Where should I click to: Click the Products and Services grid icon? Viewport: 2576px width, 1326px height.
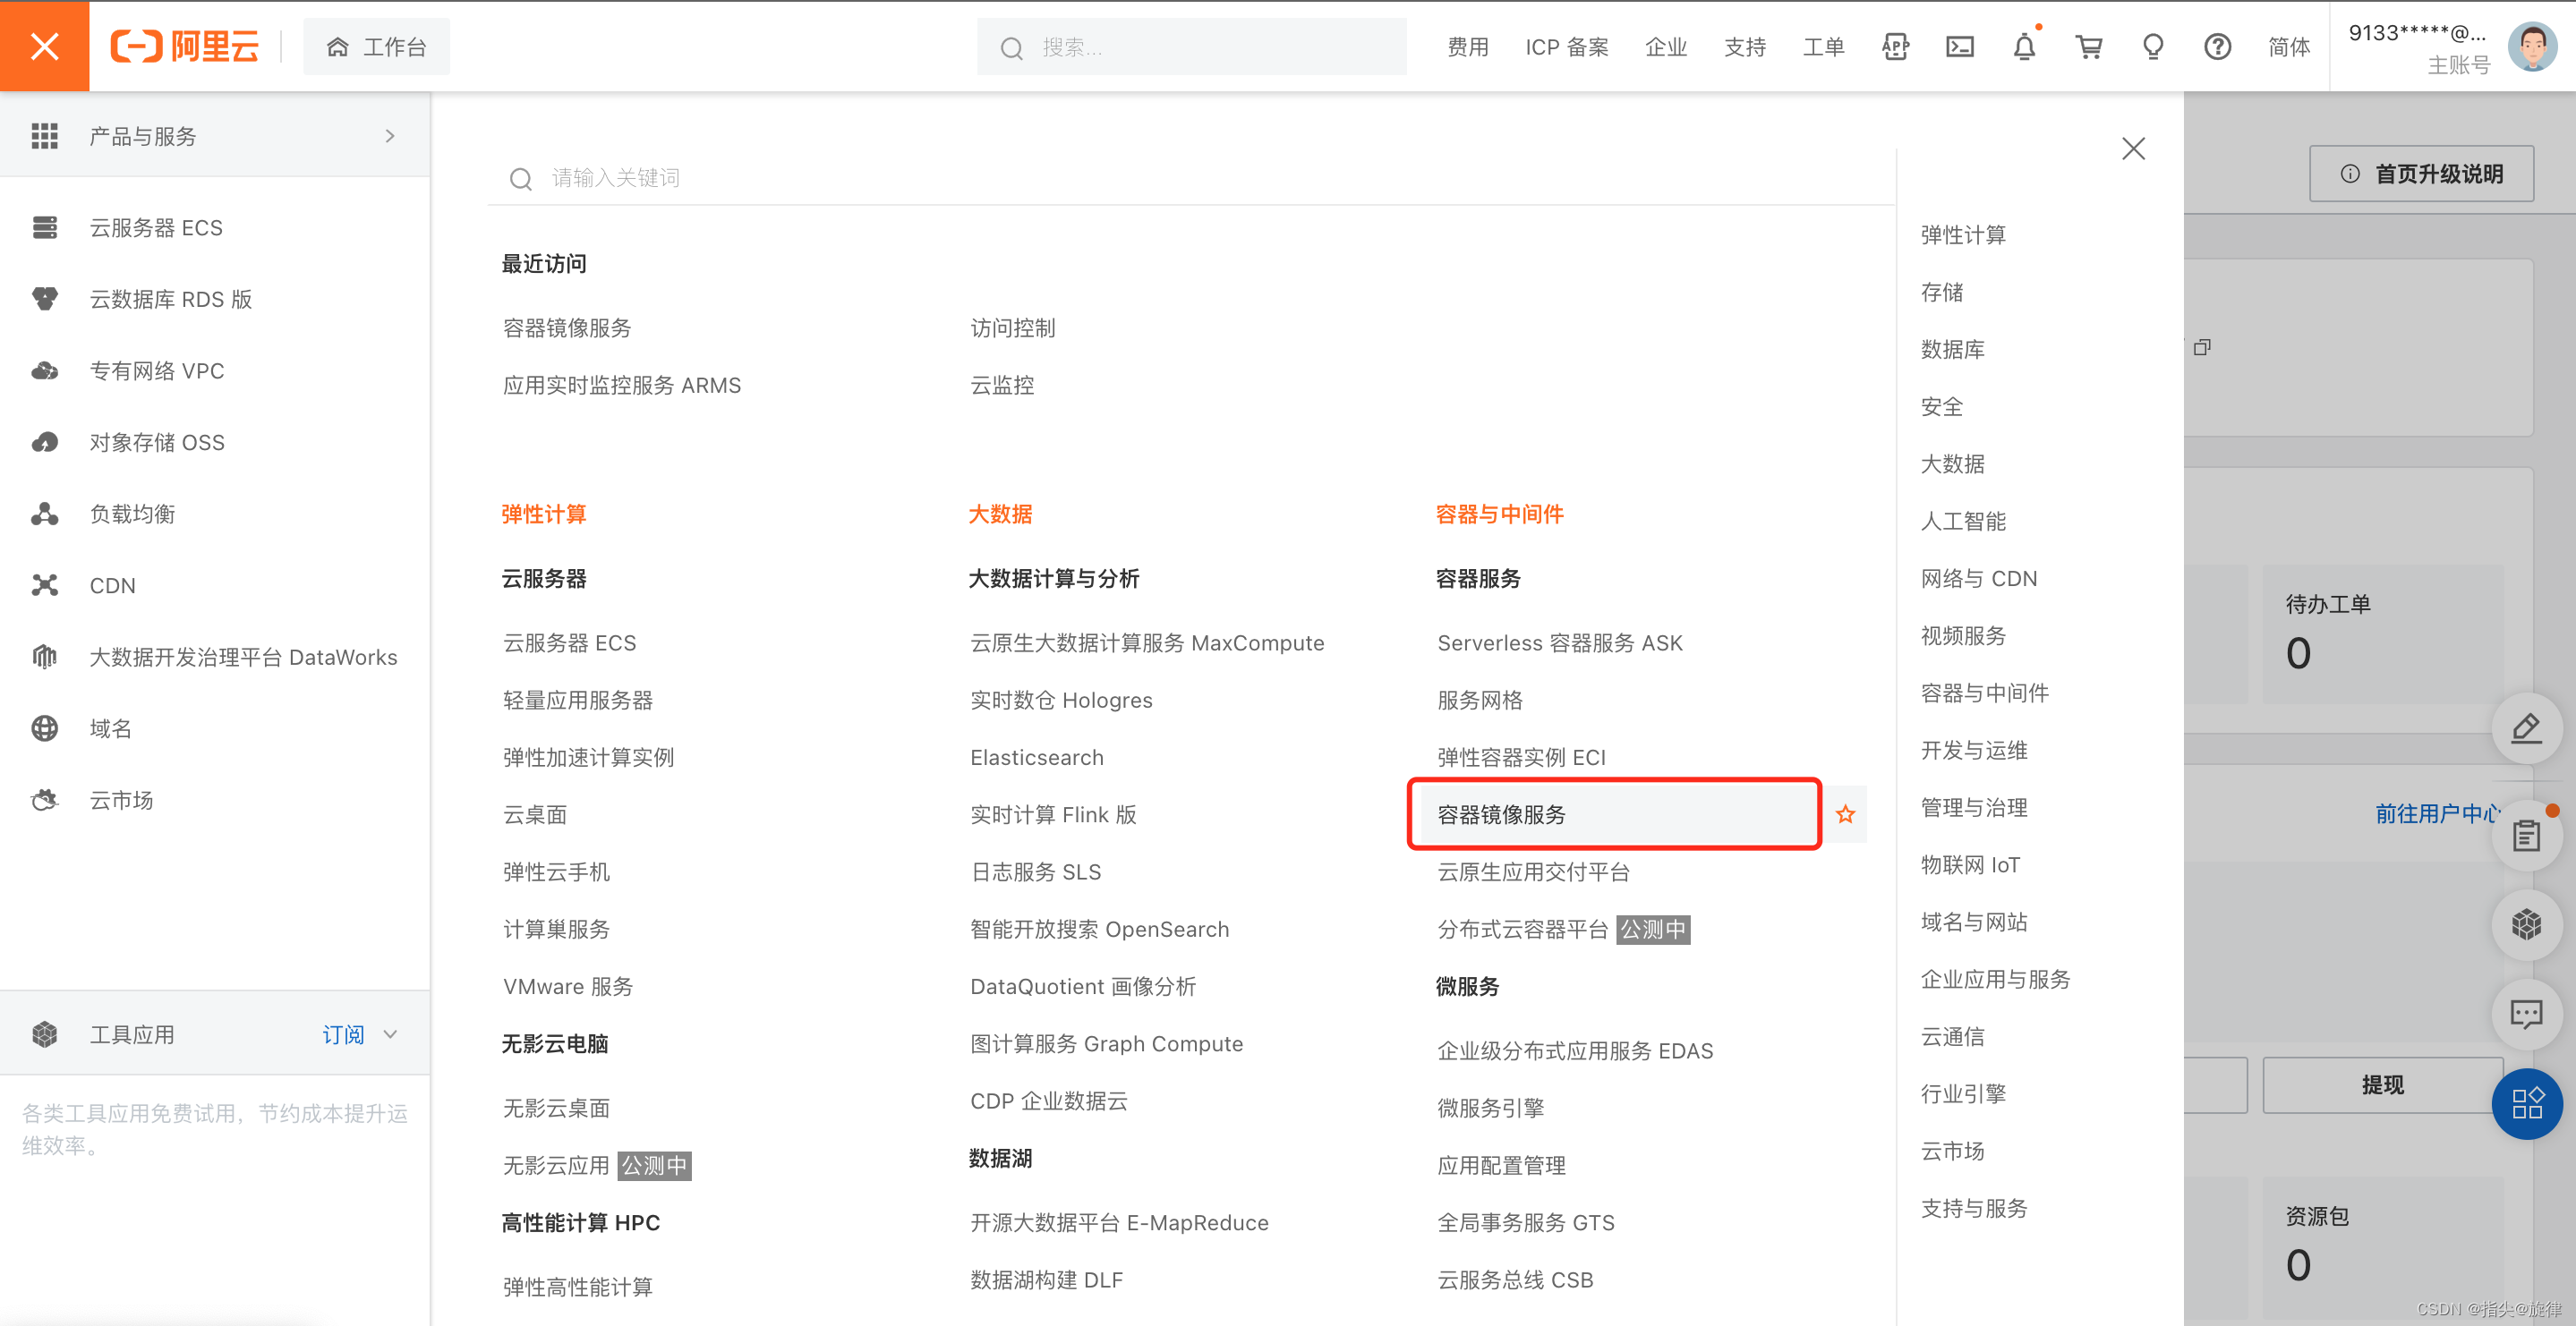45,136
